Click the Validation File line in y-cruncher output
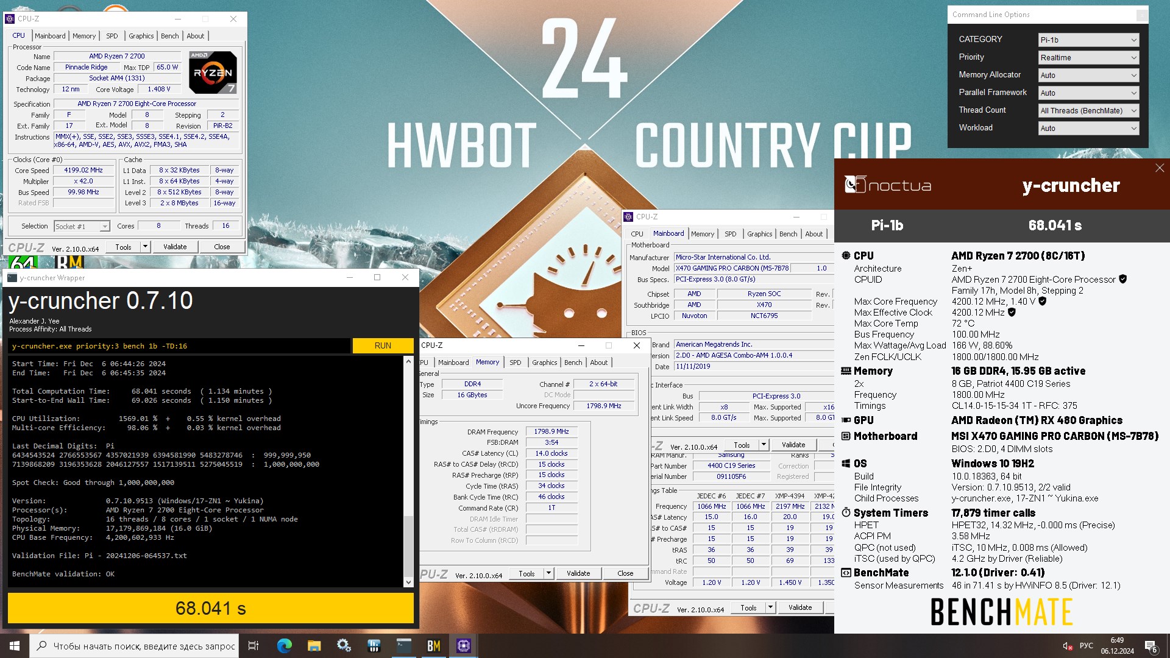Viewport: 1170px width, 658px height. pos(99,556)
